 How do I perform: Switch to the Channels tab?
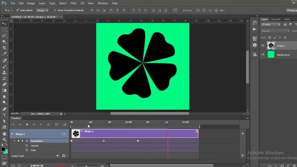pos(276,19)
